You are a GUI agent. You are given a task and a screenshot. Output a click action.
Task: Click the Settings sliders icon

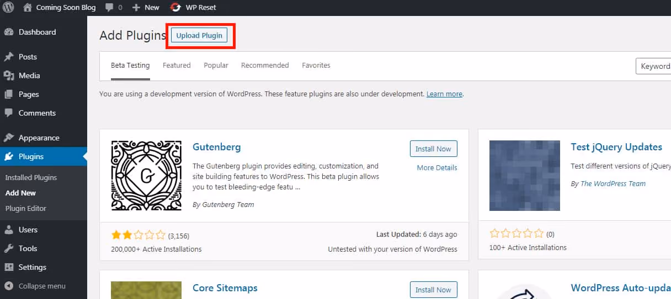tap(9, 267)
